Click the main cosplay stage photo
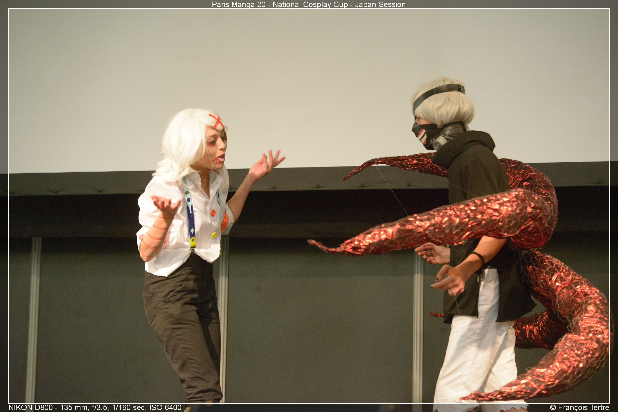This screenshot has height=412, width=618. [309, 206]
